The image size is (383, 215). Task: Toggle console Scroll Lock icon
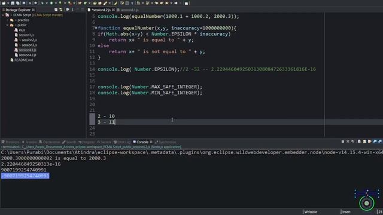[364, 142]
